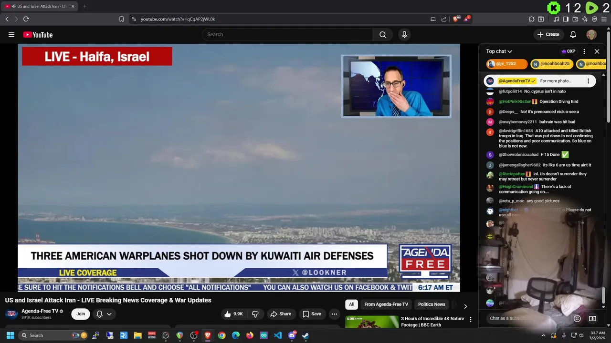Click the Brave Shields lion icon
The image size is (611, 343).
tap(456, 19)
